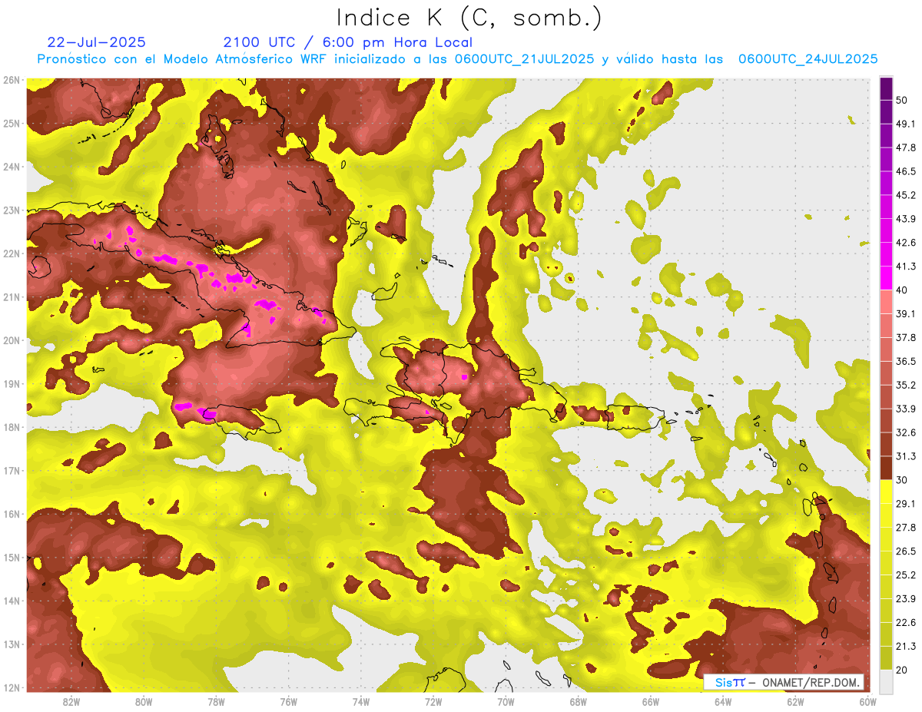Click the colorbar value "45.2"
This screenshot has height=712, width=922.
(905, 195)
